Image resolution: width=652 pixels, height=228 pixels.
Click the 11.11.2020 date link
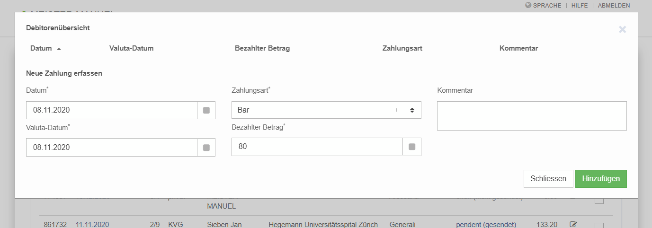click(92, 224)
